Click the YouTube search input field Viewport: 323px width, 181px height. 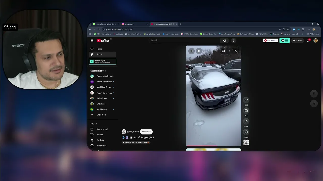point(185,40)
